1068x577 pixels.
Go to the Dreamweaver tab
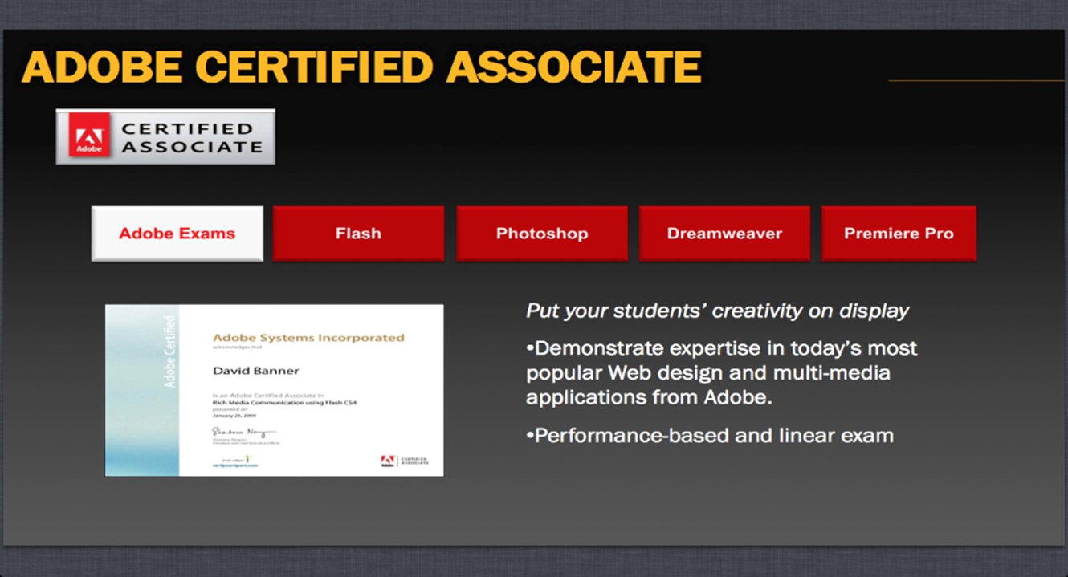click(x=724, y=234)
